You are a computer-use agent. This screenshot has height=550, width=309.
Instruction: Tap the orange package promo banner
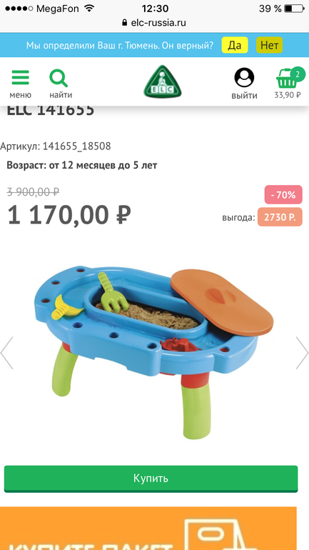pyautogui.click(x=148, y=529)
